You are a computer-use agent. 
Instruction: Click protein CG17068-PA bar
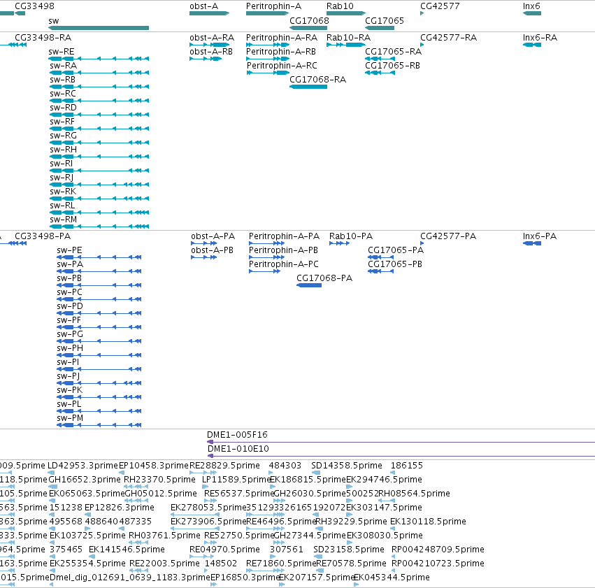[x=309, y=285]
